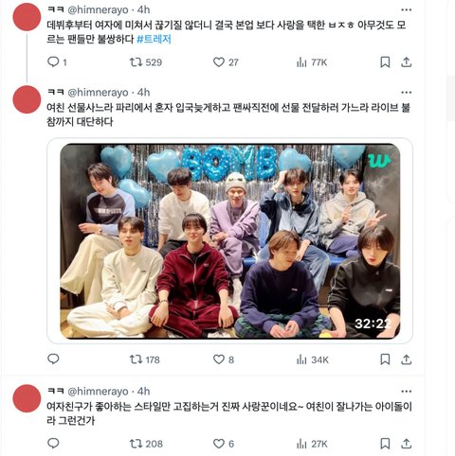The image size is (455, 456).
Task: Reply to the tweet with the video
Action: click(x=53, y=359)
